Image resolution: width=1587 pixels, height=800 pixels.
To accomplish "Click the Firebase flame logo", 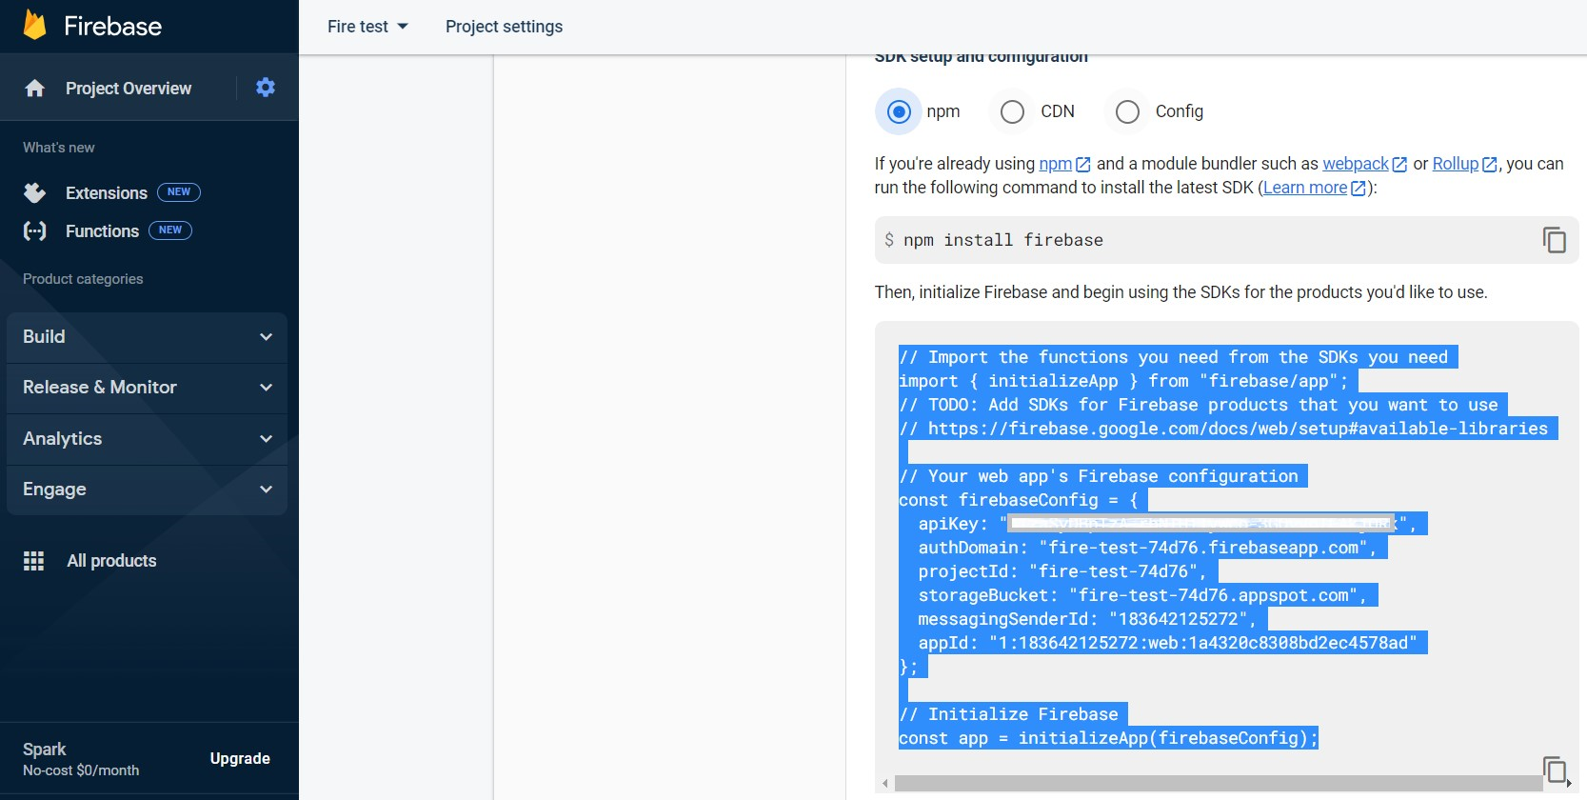I will 35,26.
